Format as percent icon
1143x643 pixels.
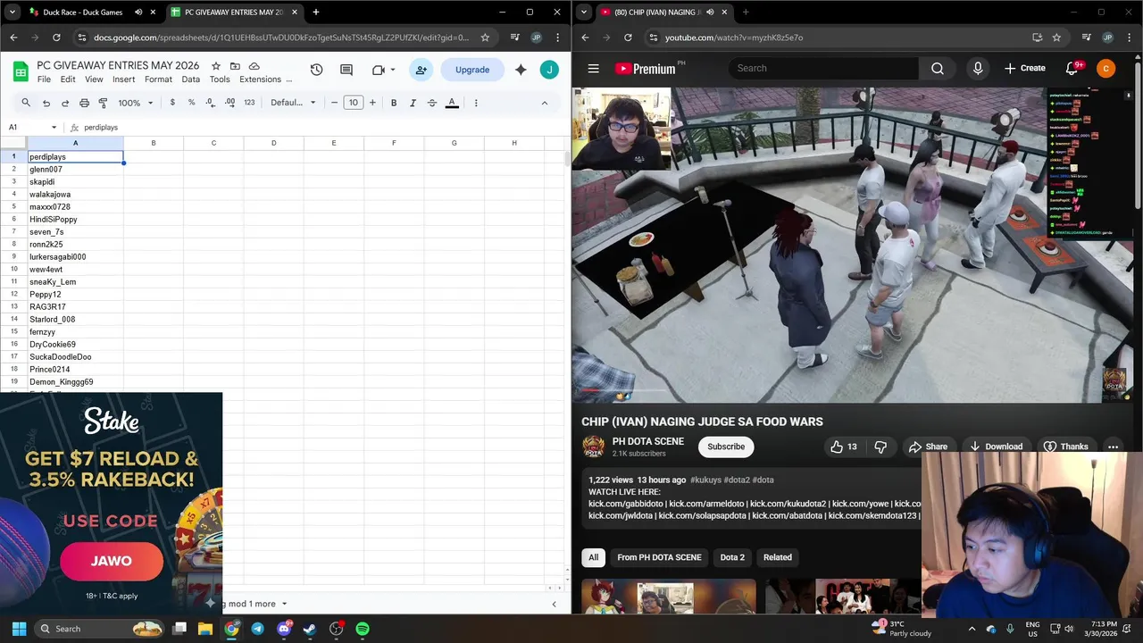pyautogui.click(x=191, y=103)
